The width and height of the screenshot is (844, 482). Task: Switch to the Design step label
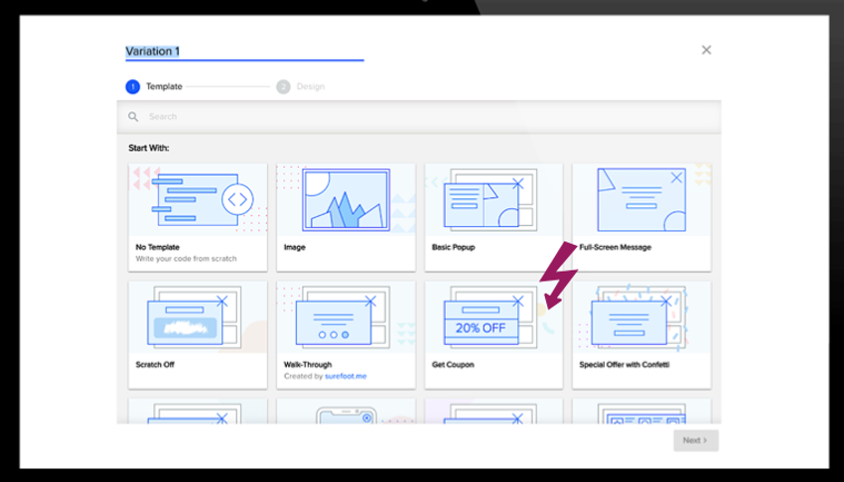click(310, 87)
